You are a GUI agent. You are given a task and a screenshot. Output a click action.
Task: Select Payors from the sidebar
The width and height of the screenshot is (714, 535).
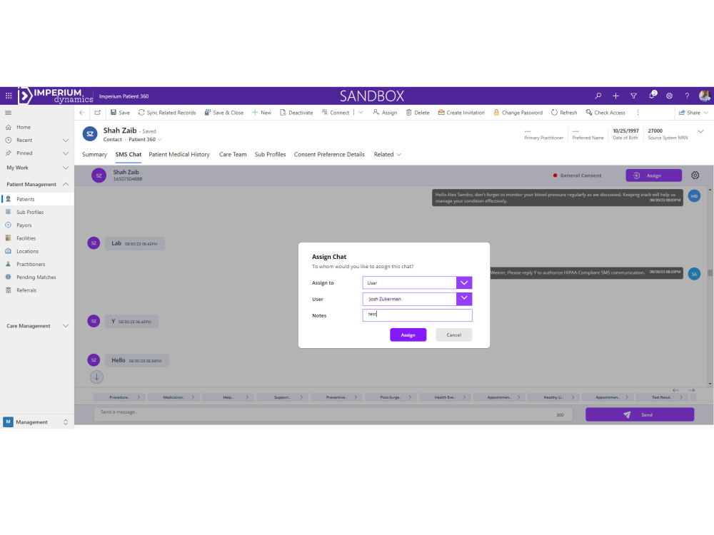coord(24,225)
